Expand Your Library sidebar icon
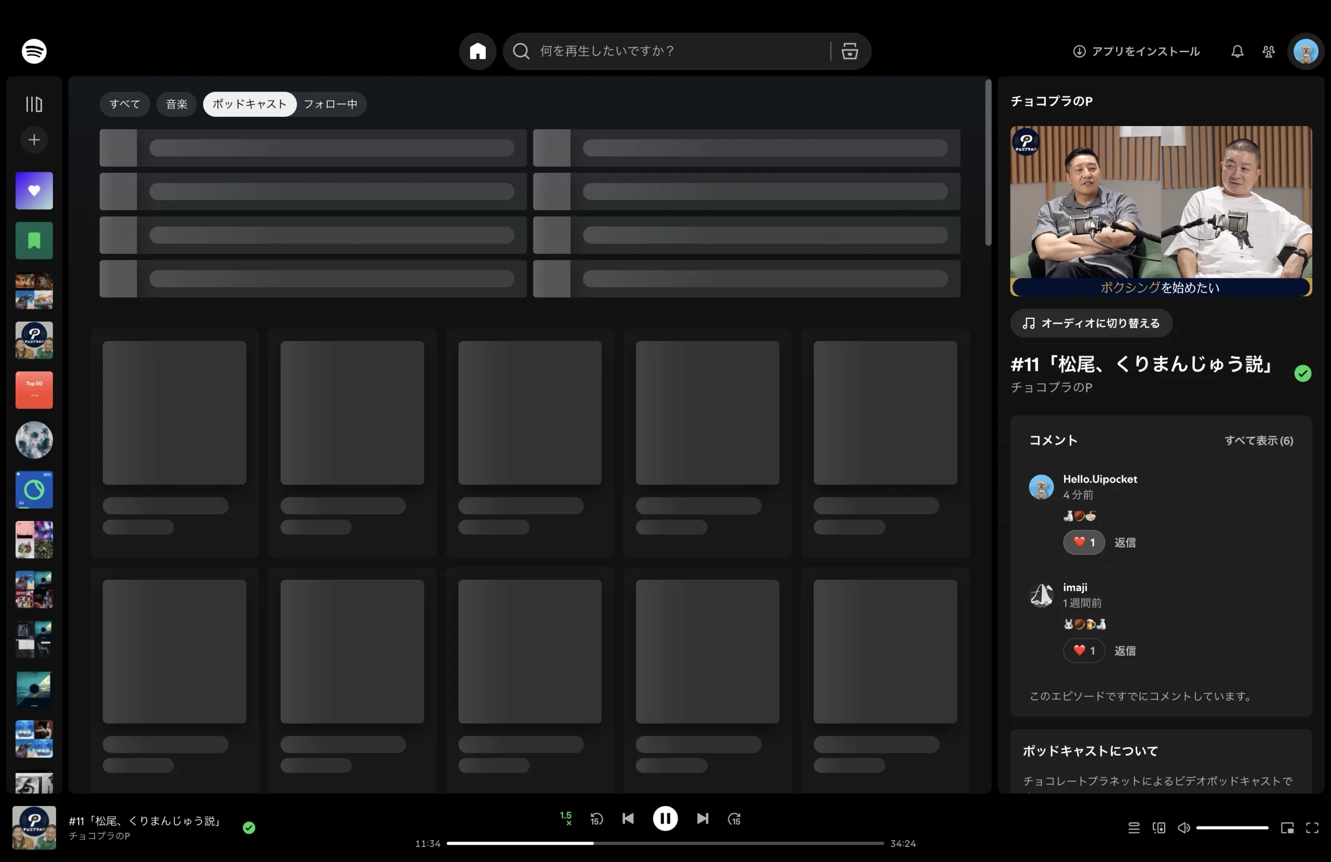Image resolution: width=1331 pixels, height=862 pixels. (x=34, y=104)
